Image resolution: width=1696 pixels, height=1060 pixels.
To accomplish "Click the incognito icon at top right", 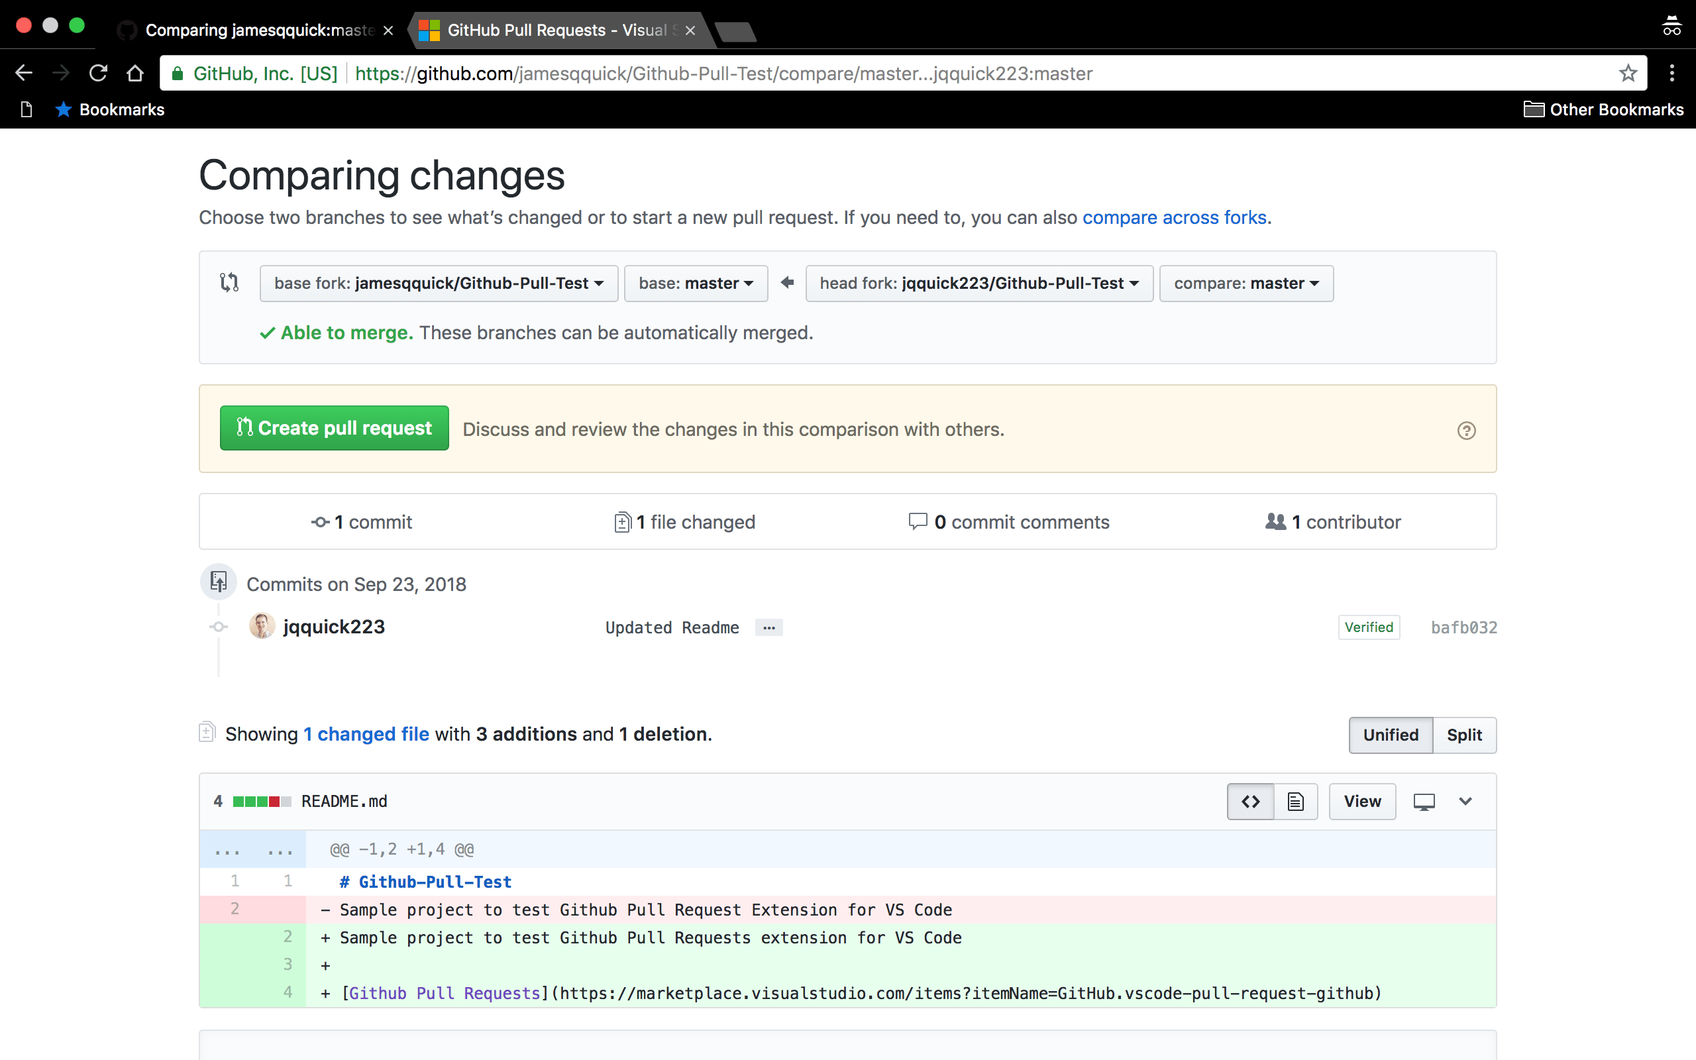I will point(1672,26).
